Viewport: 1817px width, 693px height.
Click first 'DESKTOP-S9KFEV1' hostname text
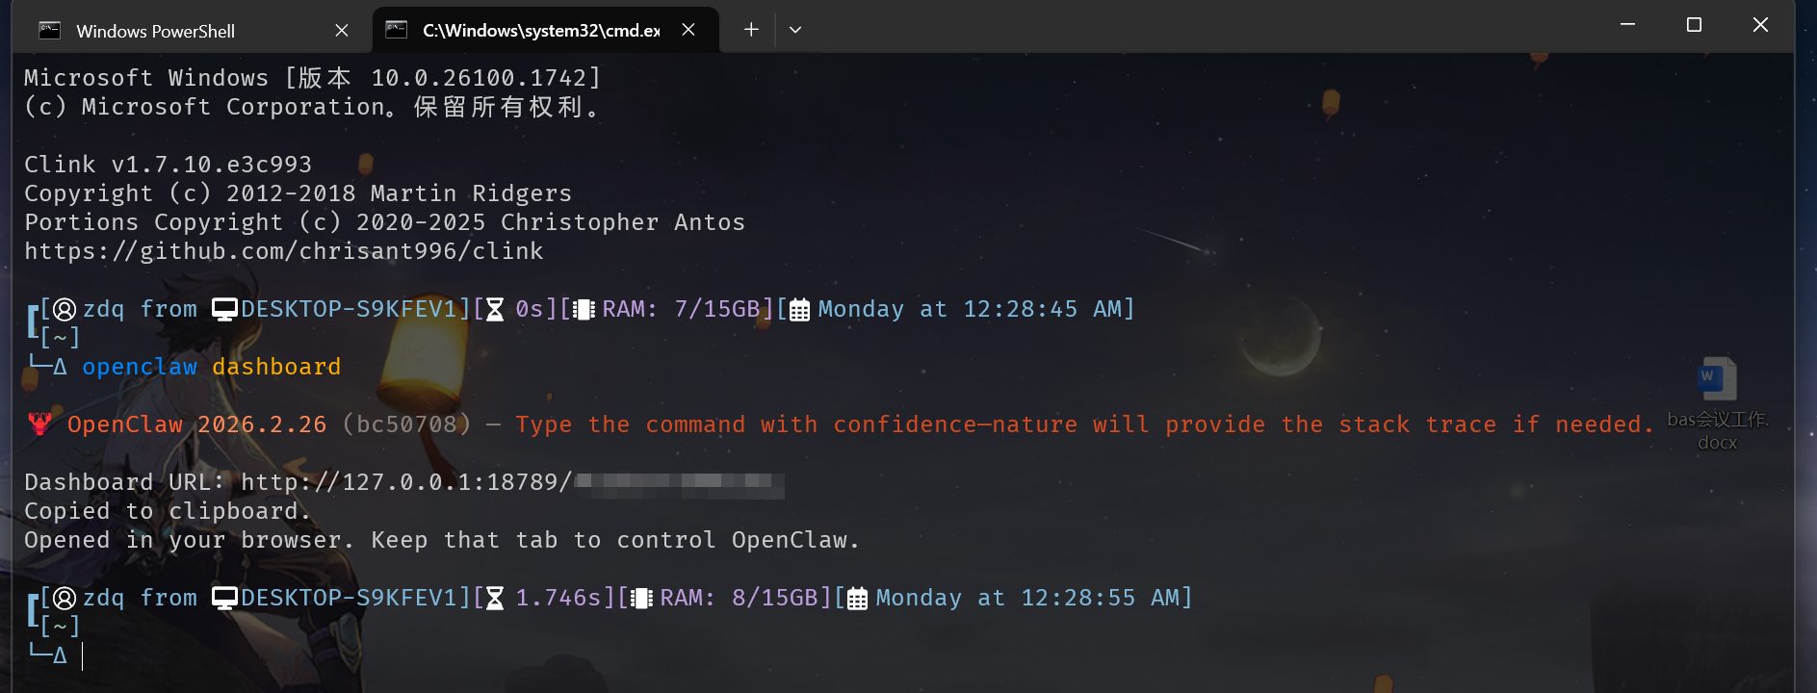(349, 309)
